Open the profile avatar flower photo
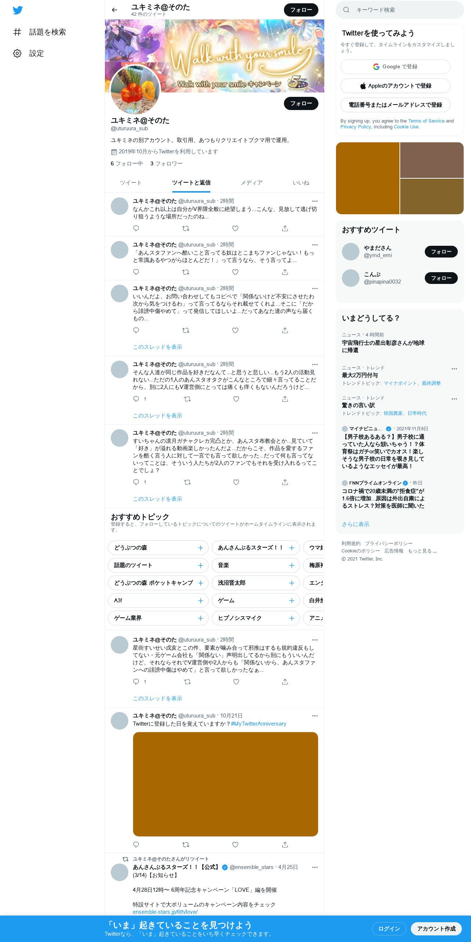This screenshot has width=471, height=942. point(135,90)
